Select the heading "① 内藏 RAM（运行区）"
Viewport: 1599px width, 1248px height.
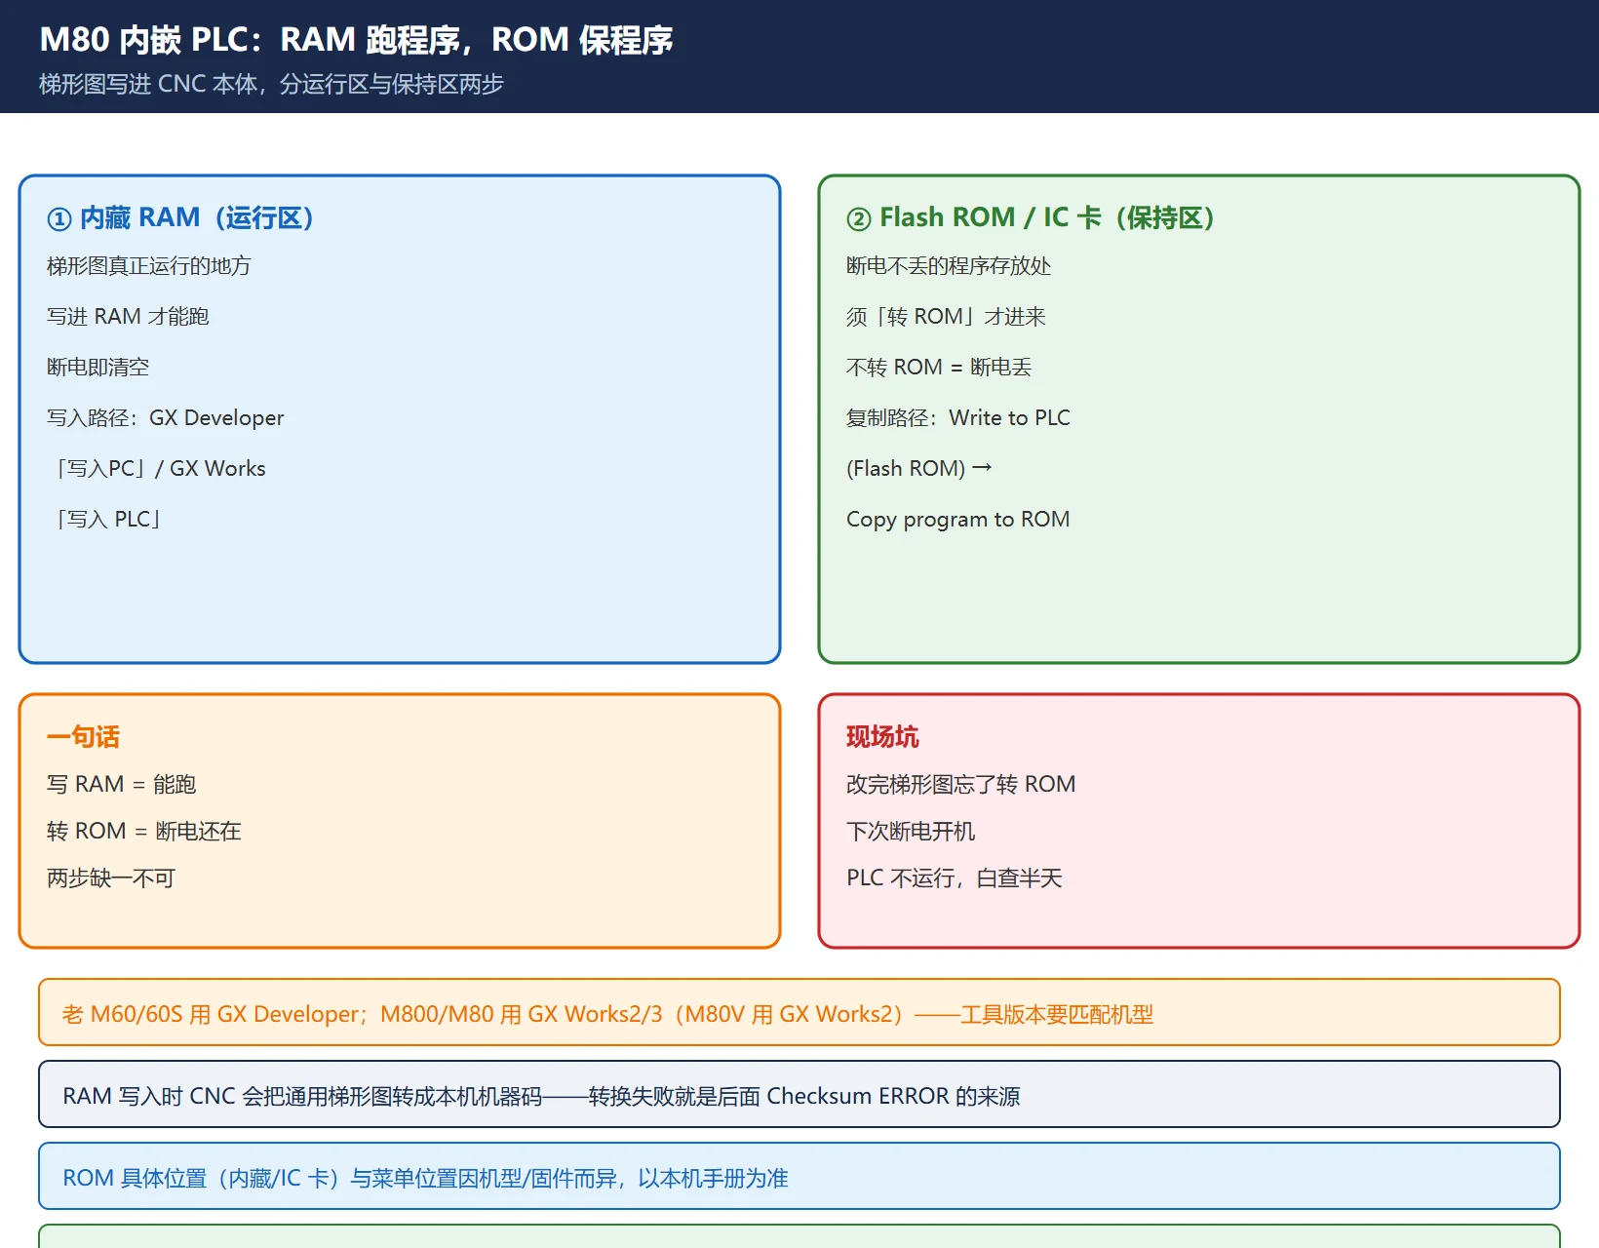pyautogui.click(x=180, y=217)
